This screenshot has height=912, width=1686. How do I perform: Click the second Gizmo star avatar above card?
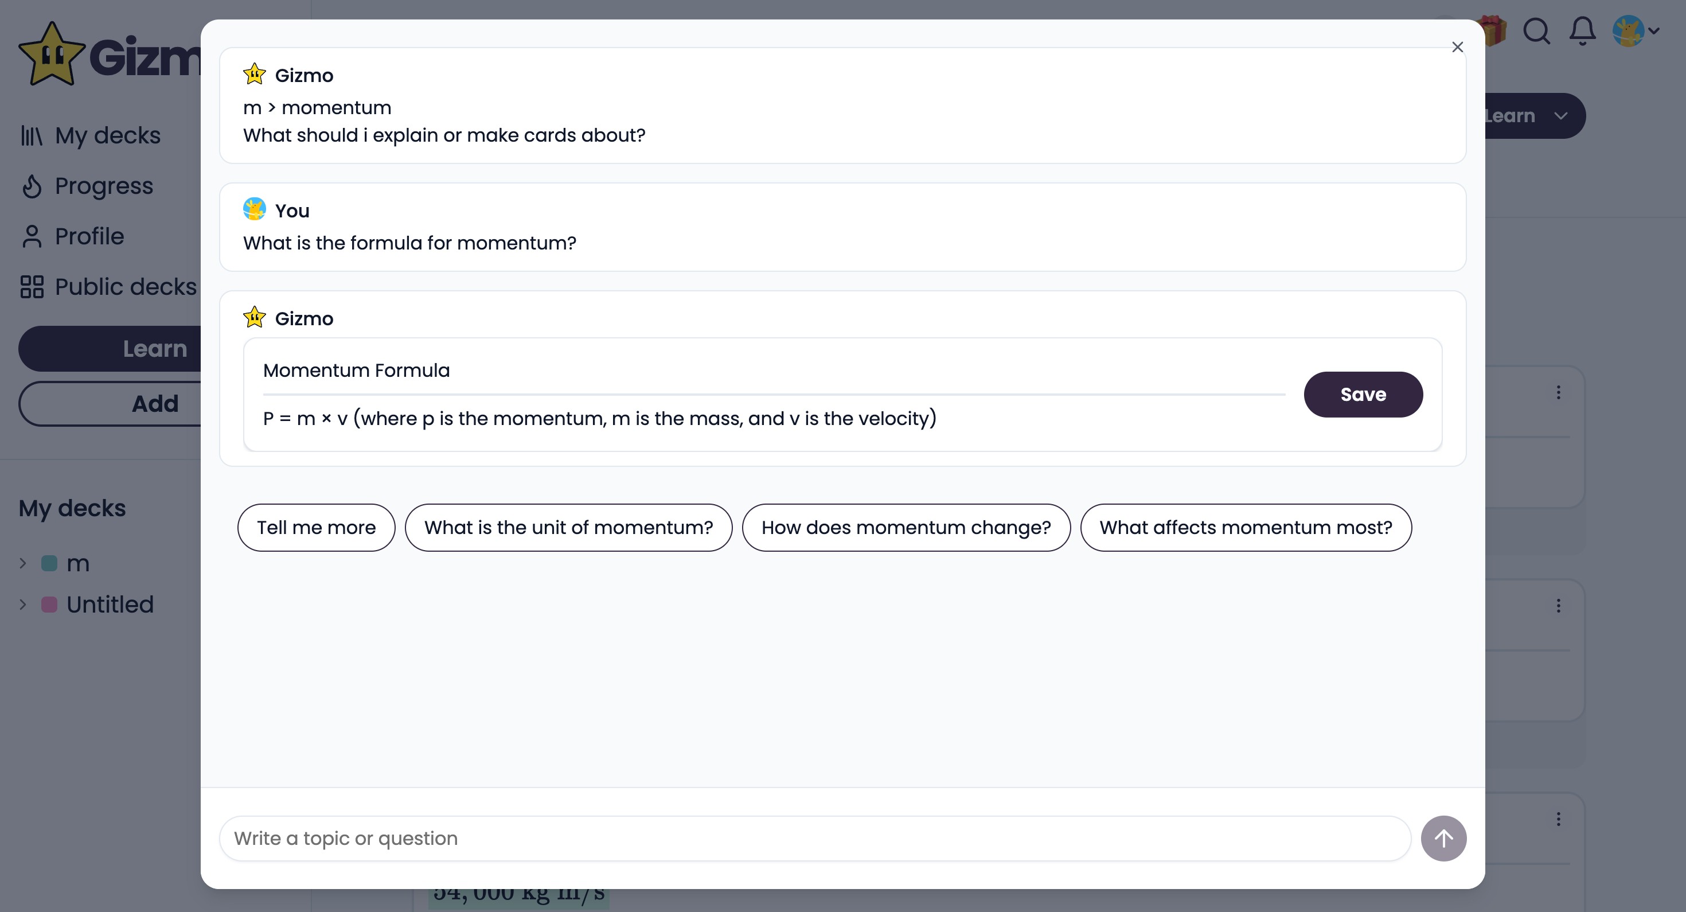[x=255, y=318]
